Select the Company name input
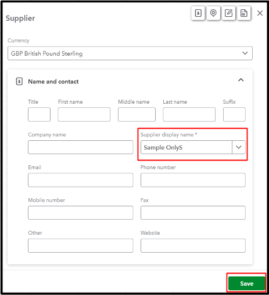 click(81, 147)
